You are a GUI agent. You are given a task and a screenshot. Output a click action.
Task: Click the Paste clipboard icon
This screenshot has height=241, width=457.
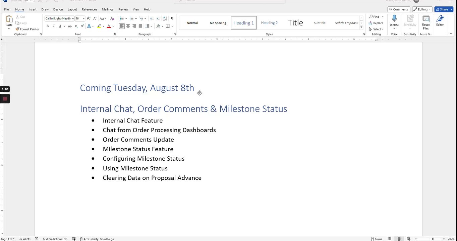pos(9,19)
